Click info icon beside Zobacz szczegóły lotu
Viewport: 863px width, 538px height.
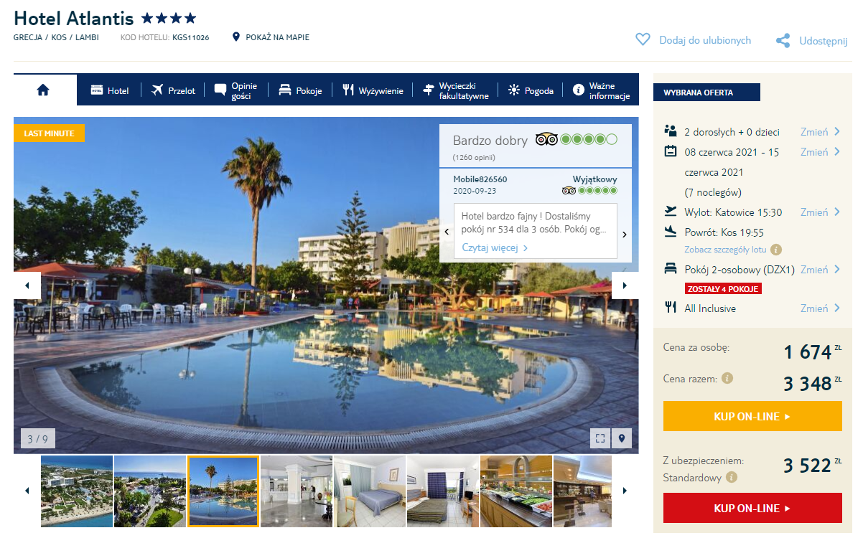775,250
